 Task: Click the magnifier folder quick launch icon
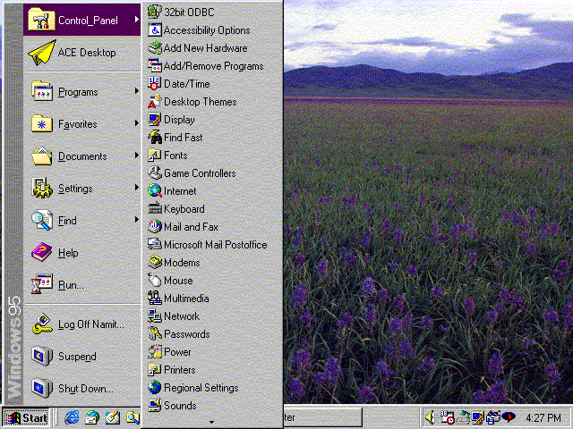coord(133,417)
